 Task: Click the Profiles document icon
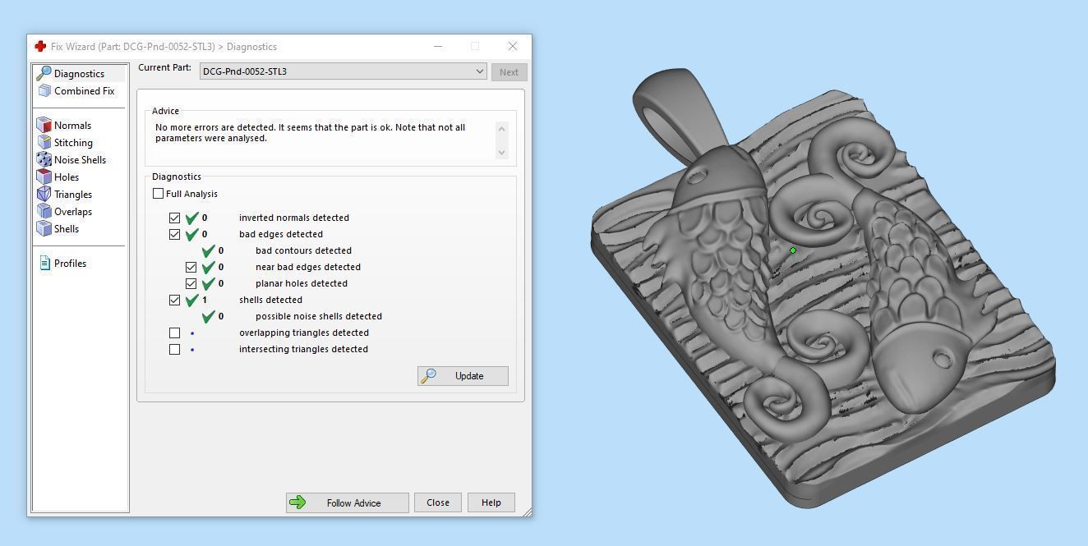click(45, 264)
